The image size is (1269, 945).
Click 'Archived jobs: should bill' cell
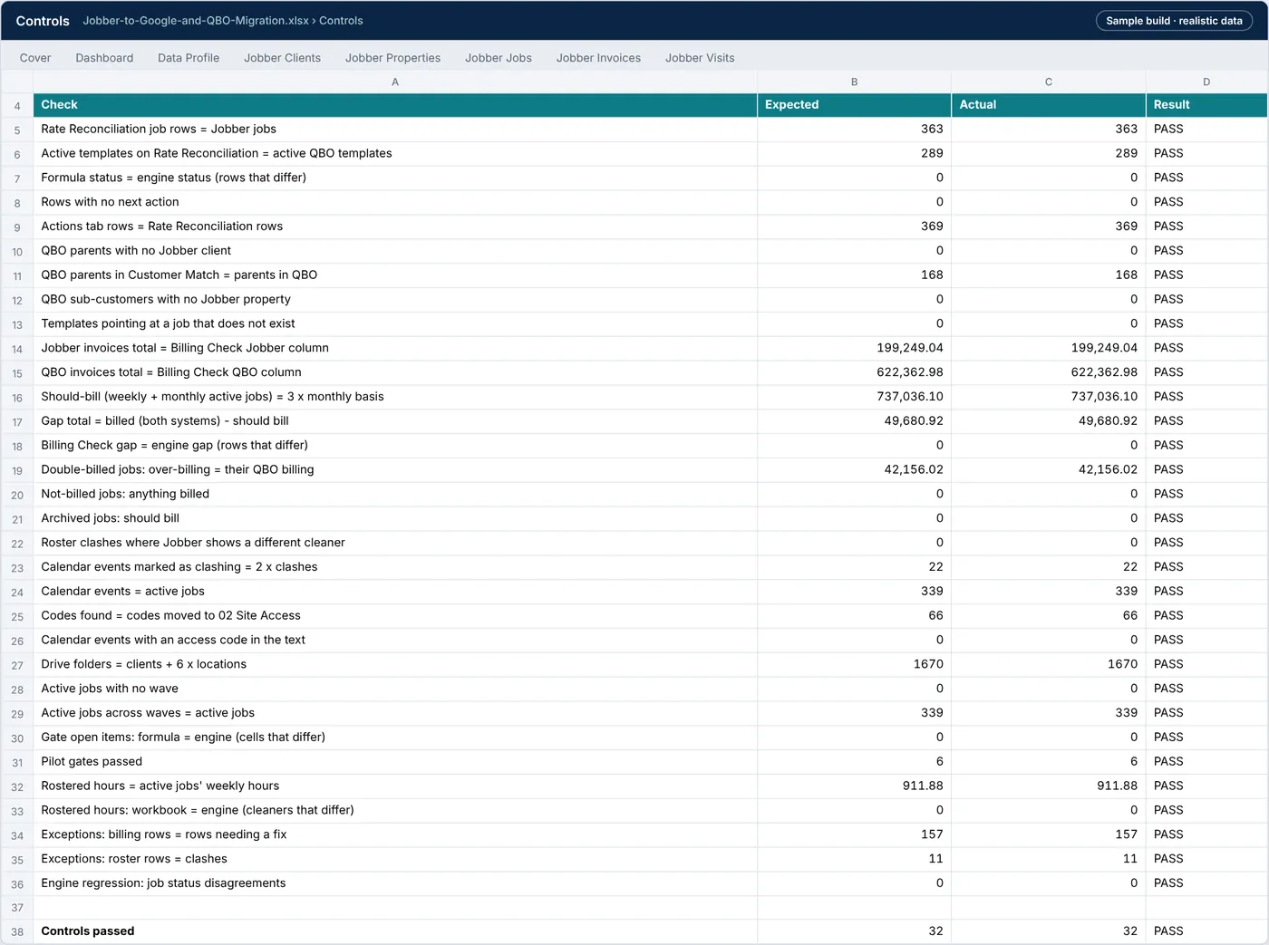point(395,518)
